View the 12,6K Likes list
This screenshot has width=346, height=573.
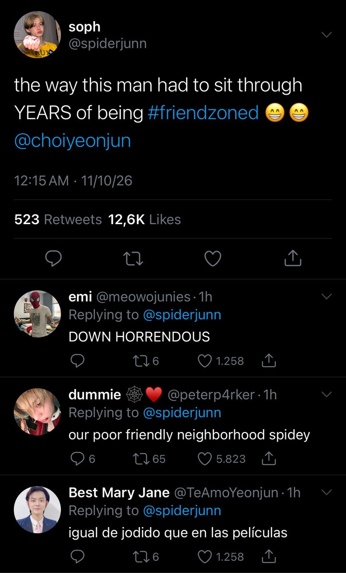tap(145, 219)
